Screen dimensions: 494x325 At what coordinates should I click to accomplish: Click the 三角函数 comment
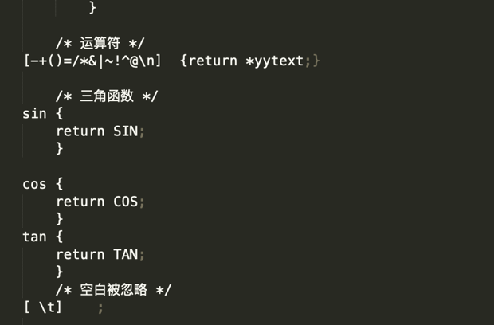107,96
